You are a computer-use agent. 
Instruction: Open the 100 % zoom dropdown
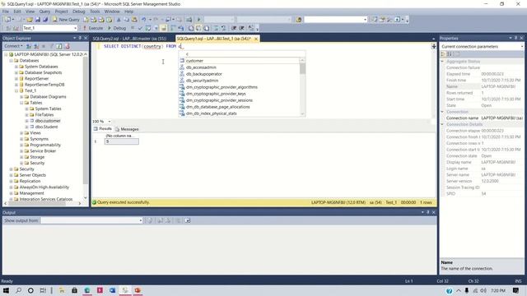point(110,122)
